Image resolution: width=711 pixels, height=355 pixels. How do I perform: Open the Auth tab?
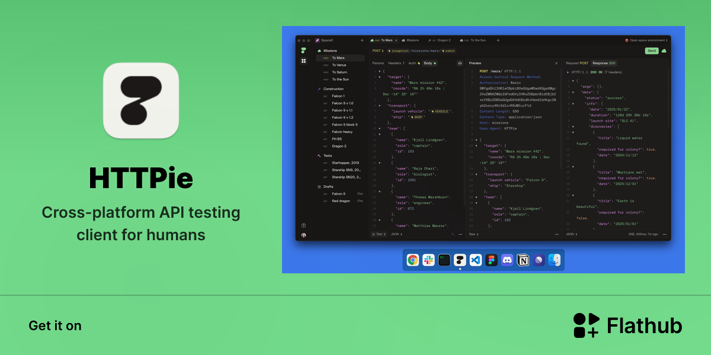[414, 63]
